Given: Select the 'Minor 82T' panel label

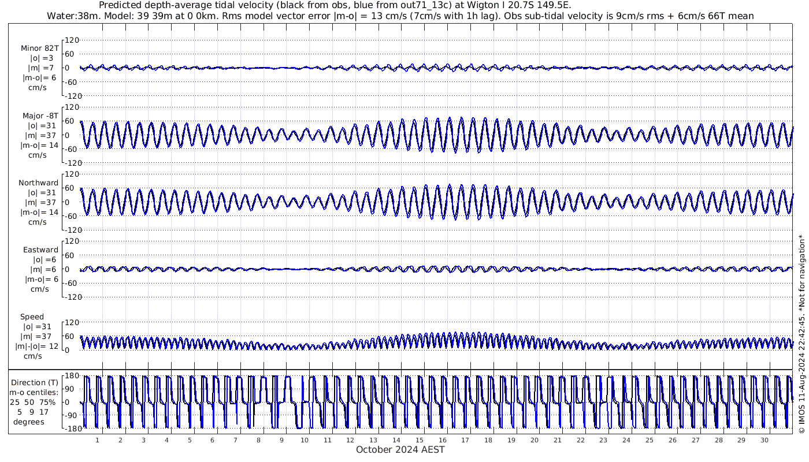Looking at the screenshot, I should (39, 48).
